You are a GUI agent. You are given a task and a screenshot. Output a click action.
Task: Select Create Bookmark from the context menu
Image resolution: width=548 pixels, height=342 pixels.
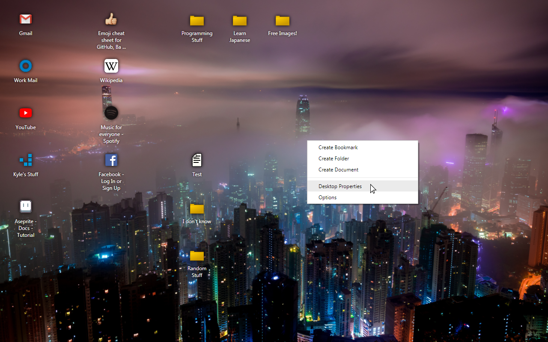[337, 147]
